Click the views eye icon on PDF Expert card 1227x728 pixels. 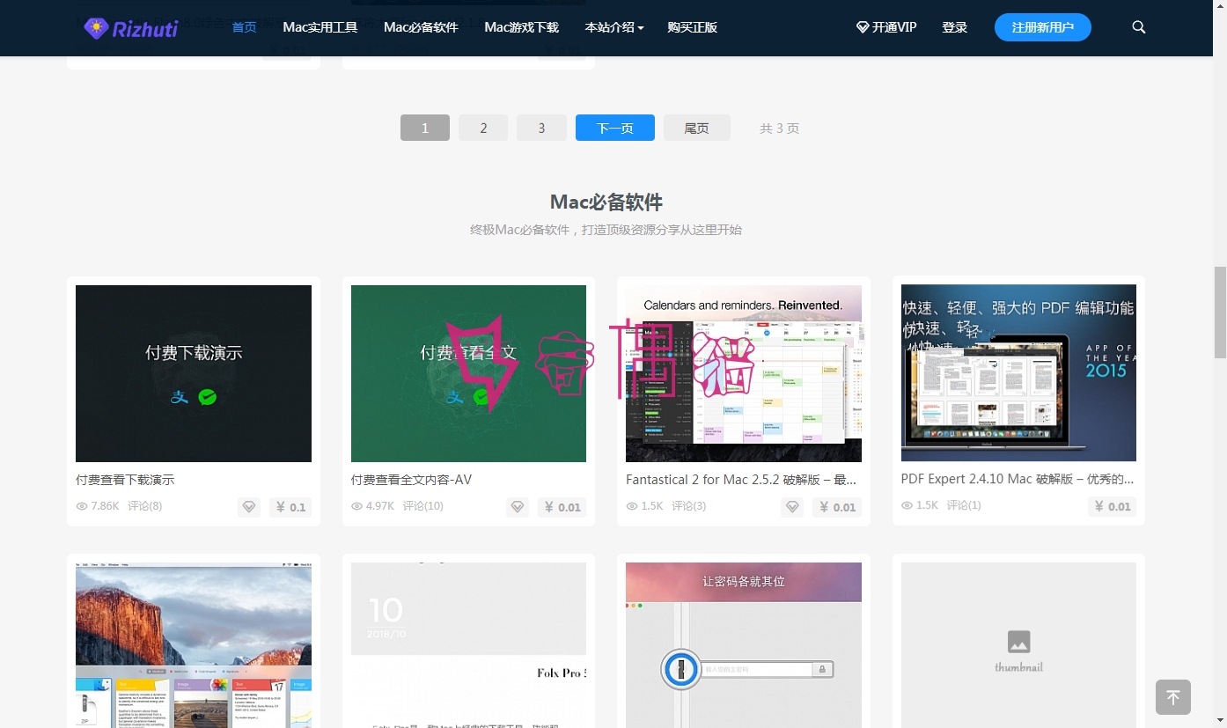click(907, 506)
